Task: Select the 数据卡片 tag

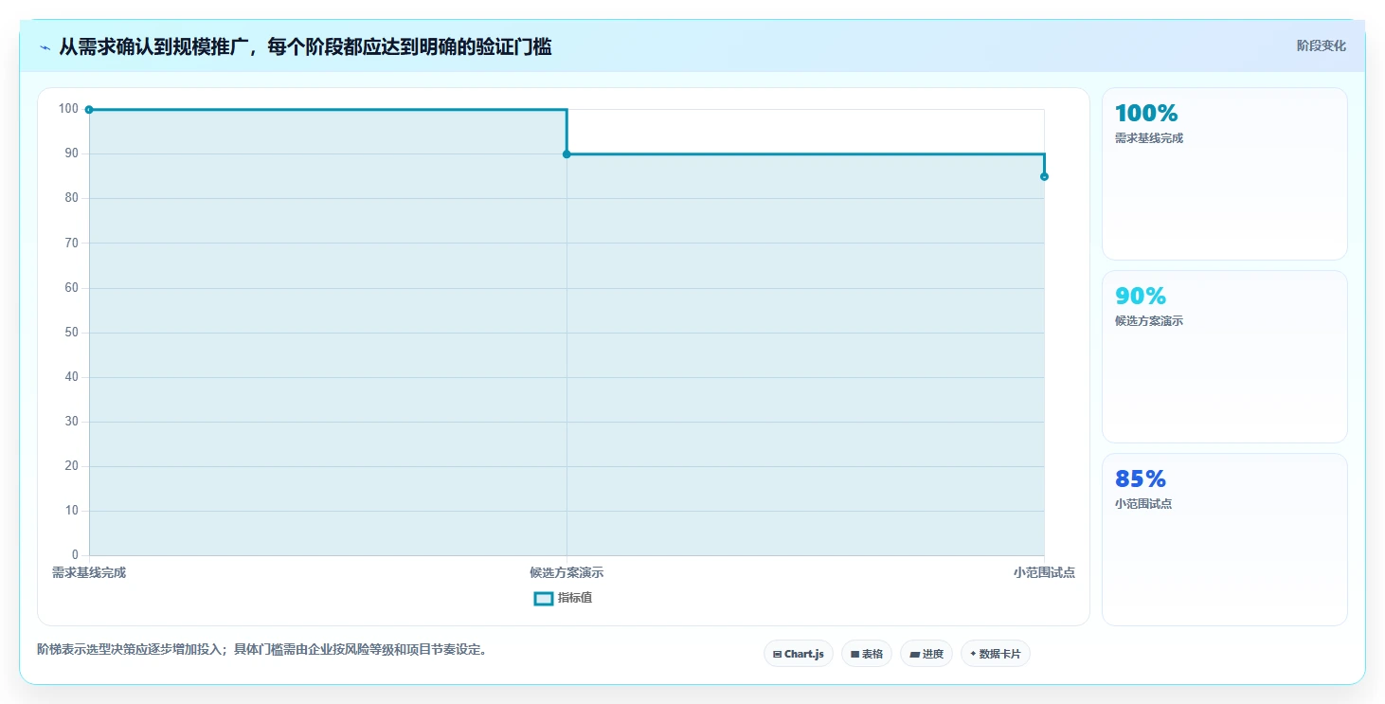Action: click(x=996, y=654)
